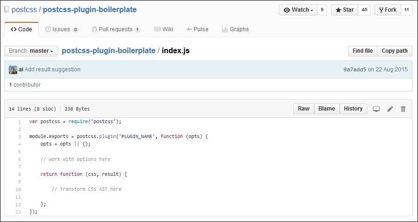Open the Watch dropdown
418x222 pixels.
point(298,10)
